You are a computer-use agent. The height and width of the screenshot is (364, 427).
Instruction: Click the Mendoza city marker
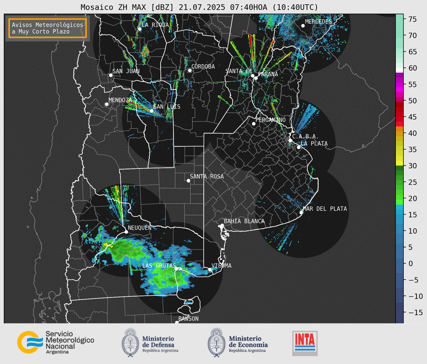(x=107, y=104)
